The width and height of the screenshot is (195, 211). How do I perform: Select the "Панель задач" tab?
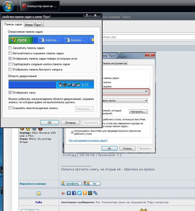click(x=13, y=24)
